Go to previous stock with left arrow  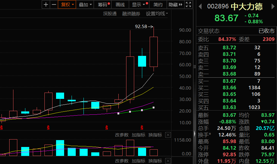(200, 7)
